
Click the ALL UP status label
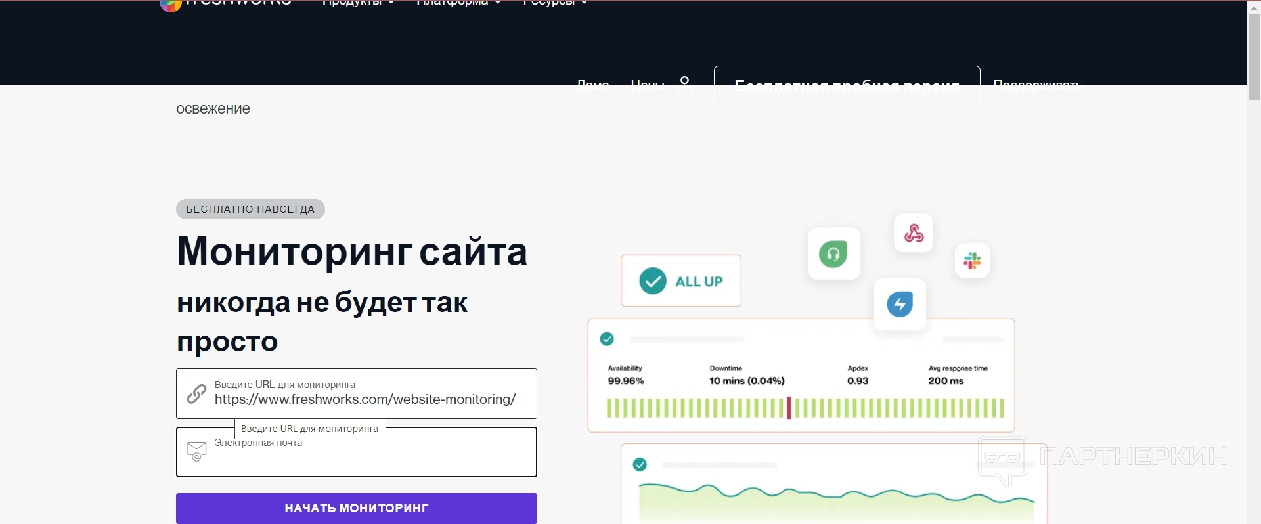[x=699, y=282]
